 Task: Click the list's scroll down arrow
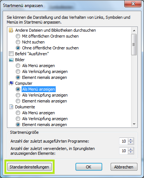134,124
